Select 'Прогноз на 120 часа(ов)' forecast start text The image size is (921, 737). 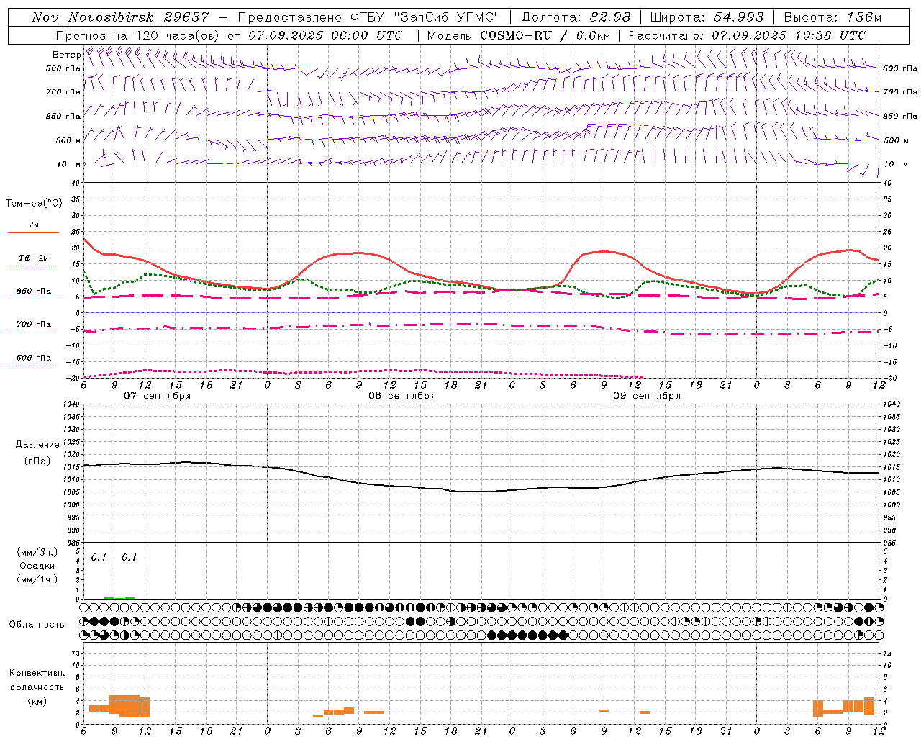pyautogui.click(x=138, y=35)
